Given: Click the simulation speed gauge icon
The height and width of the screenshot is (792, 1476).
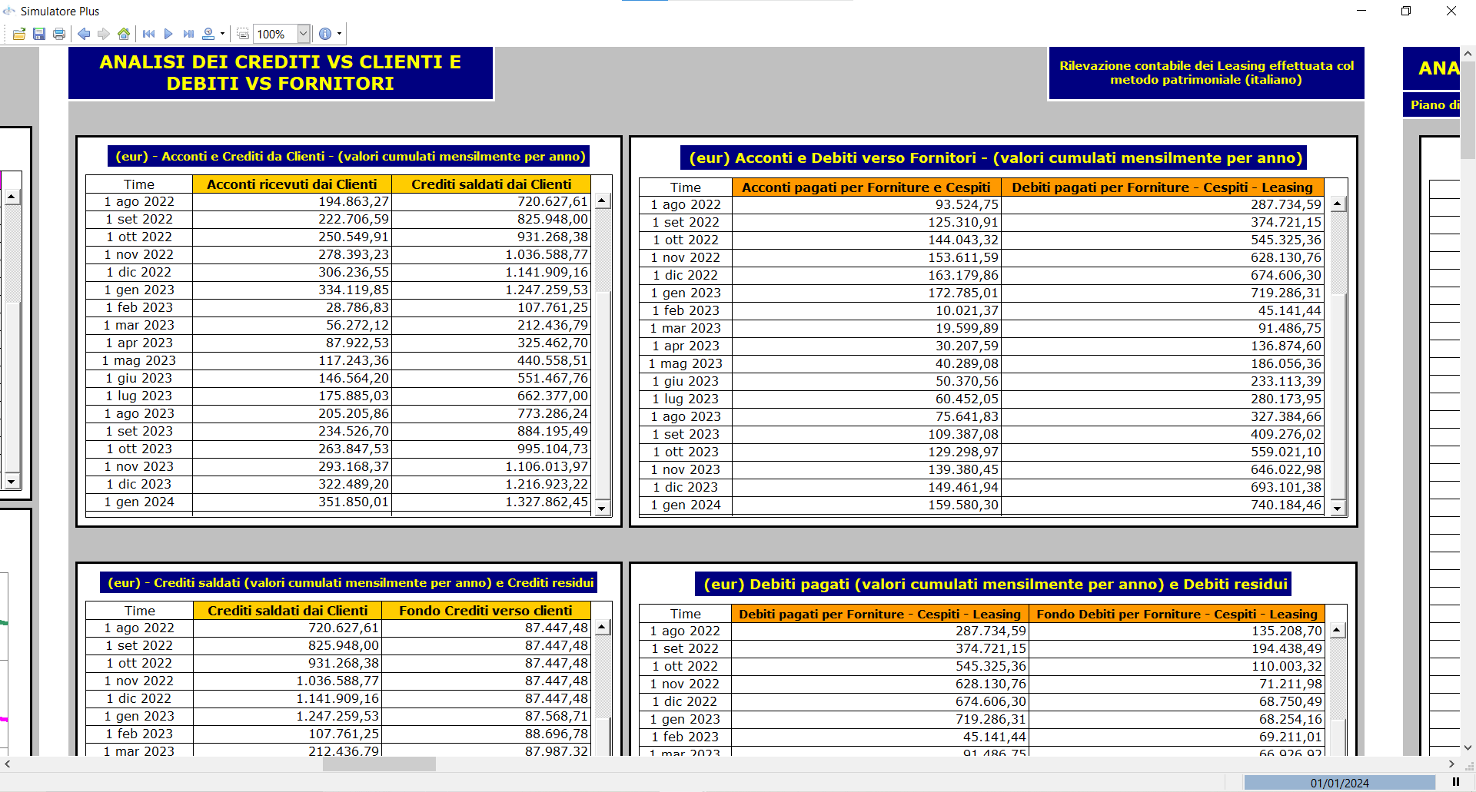Looking at the screenshot, I should tap(208, 34).
